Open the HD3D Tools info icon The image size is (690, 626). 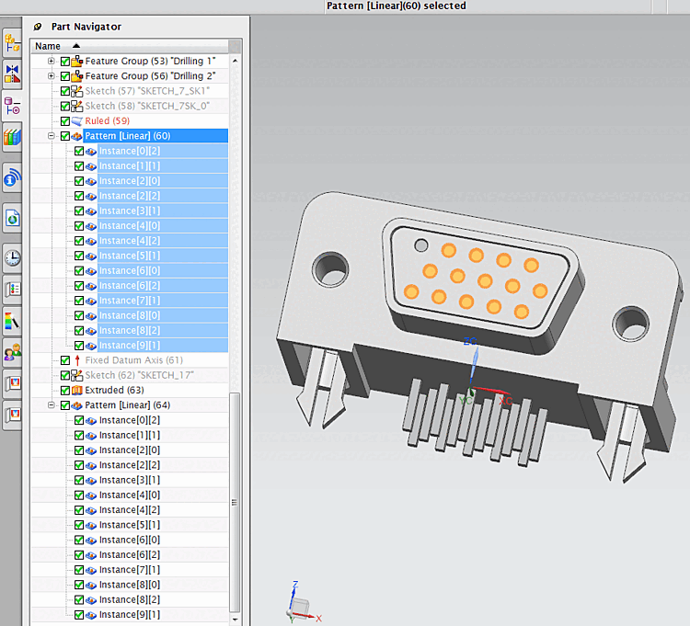tap(12, 178)
